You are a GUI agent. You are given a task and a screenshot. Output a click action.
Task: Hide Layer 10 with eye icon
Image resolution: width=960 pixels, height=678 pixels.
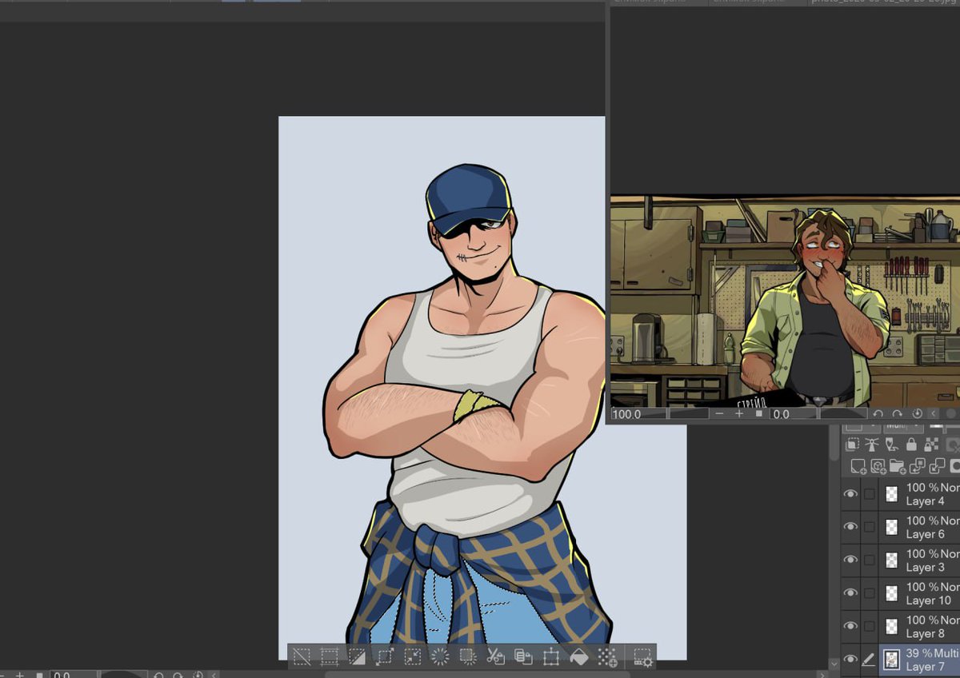pyautogui.click(x=850, y=593)
